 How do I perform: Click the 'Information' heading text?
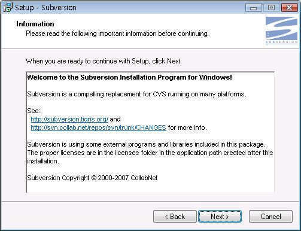coord(35,24)
